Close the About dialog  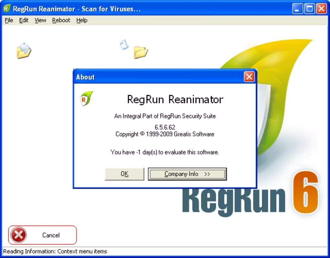[x=249, y=77]
